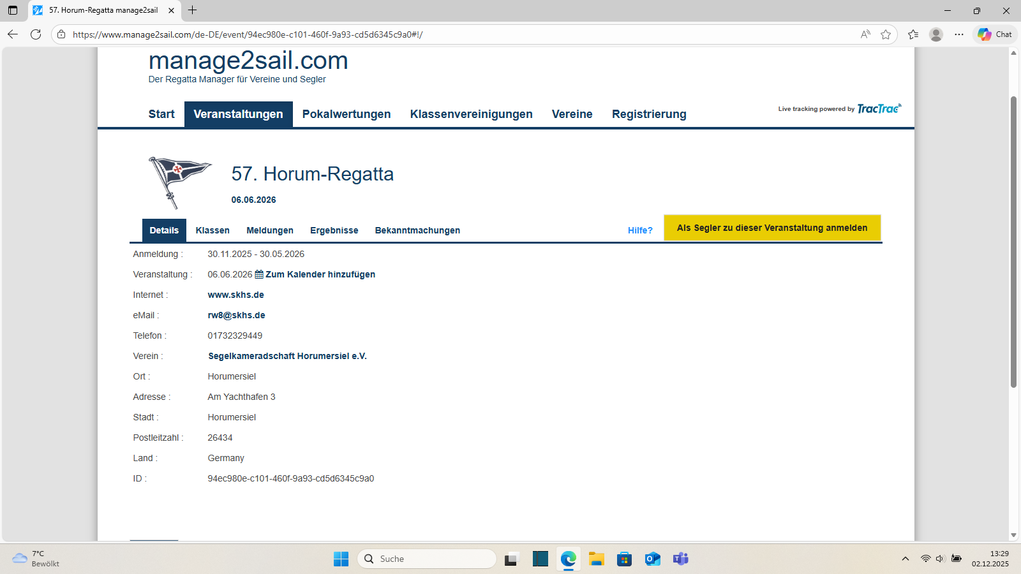This screenshot has height=574, width=1021.
Task: Open the browser profile icon
Action: (936, 34)
